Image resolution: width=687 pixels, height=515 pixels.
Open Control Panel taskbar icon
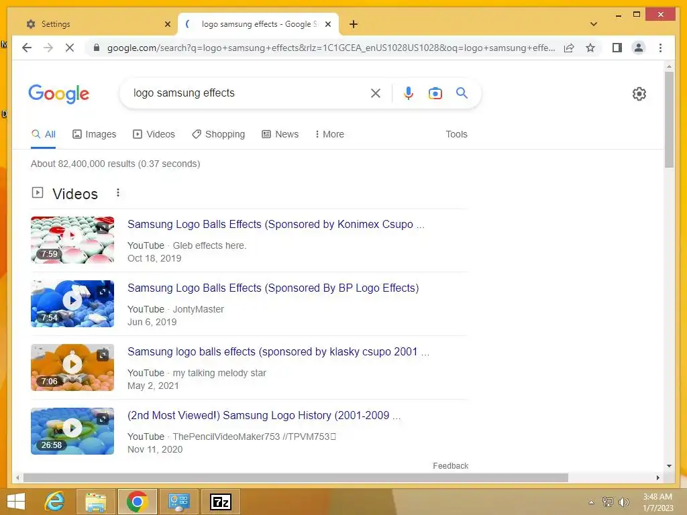[178, 502]
